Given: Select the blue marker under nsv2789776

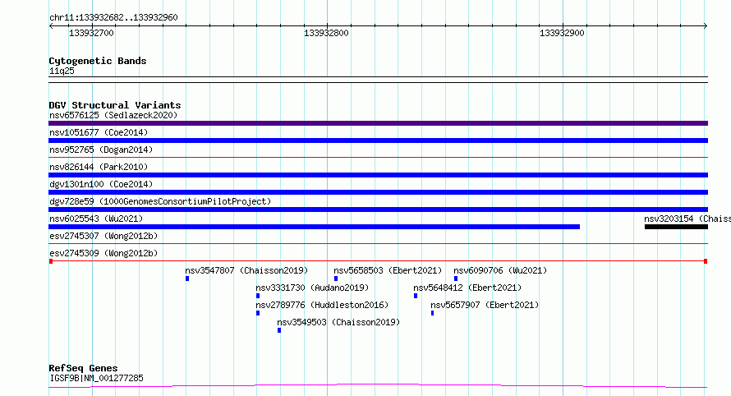Looking at the screenshot, I should 258,313.
